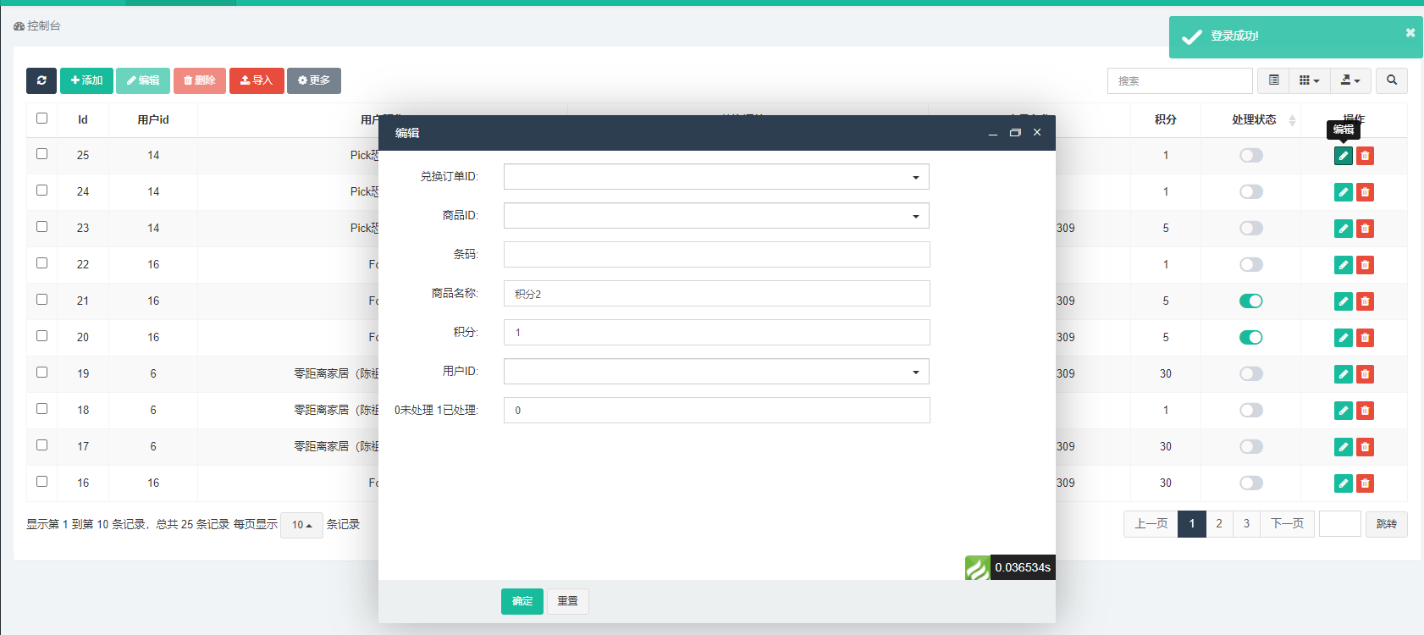Focus the 条码 input field
This screenshot has height=635, width=1424.
click(x=717, y=255)
